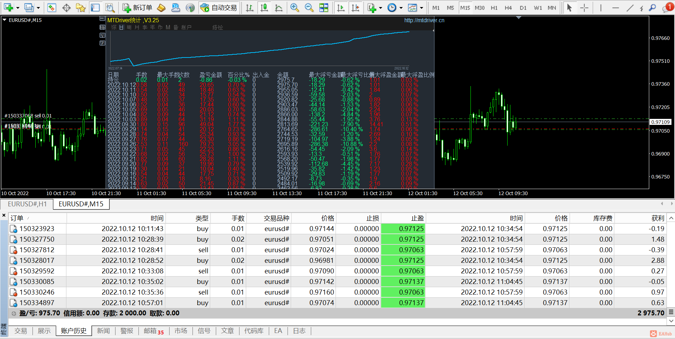
Task: Select order 150327750 in history list
Action: (37, 239)
